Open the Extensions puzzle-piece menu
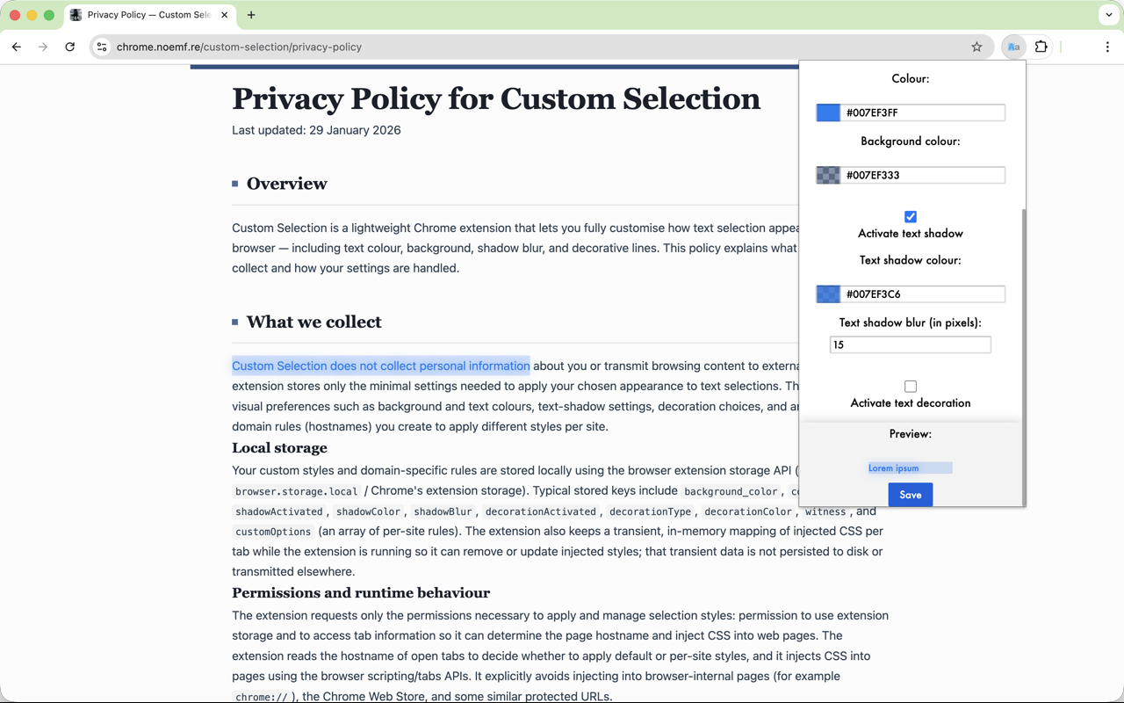1124x703 pixels. pos(1041,47)
